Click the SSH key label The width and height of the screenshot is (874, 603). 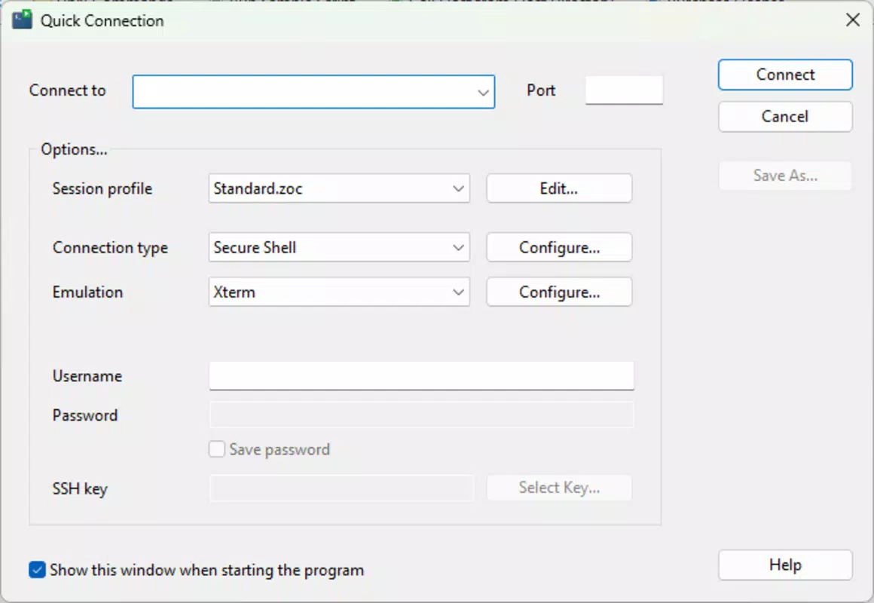[x=80, y=488]
